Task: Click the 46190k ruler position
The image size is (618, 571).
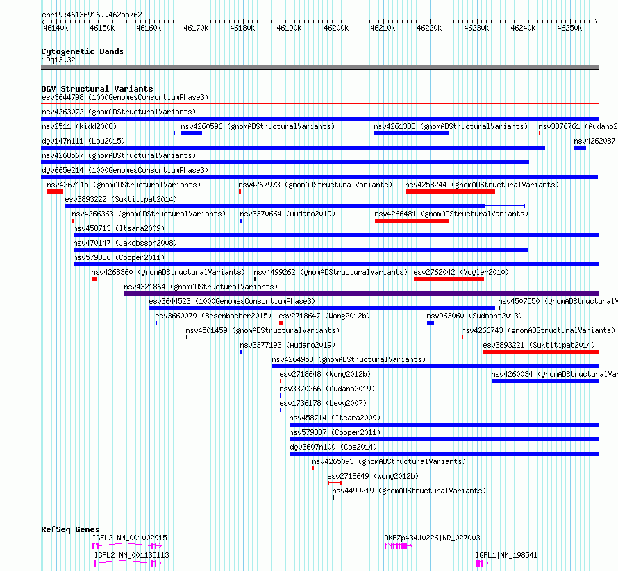Action: pos(289,28)
